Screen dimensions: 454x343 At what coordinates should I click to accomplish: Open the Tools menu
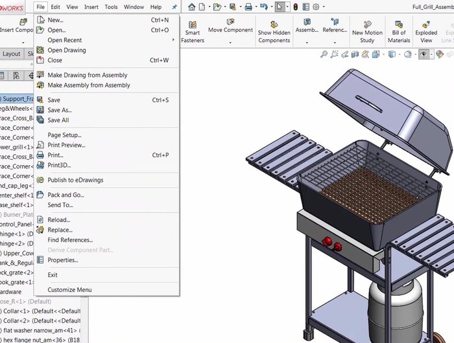(x=111, y=7)
